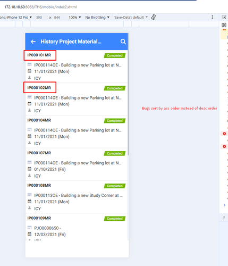Go back using the header arrow

tap(33, 41)
